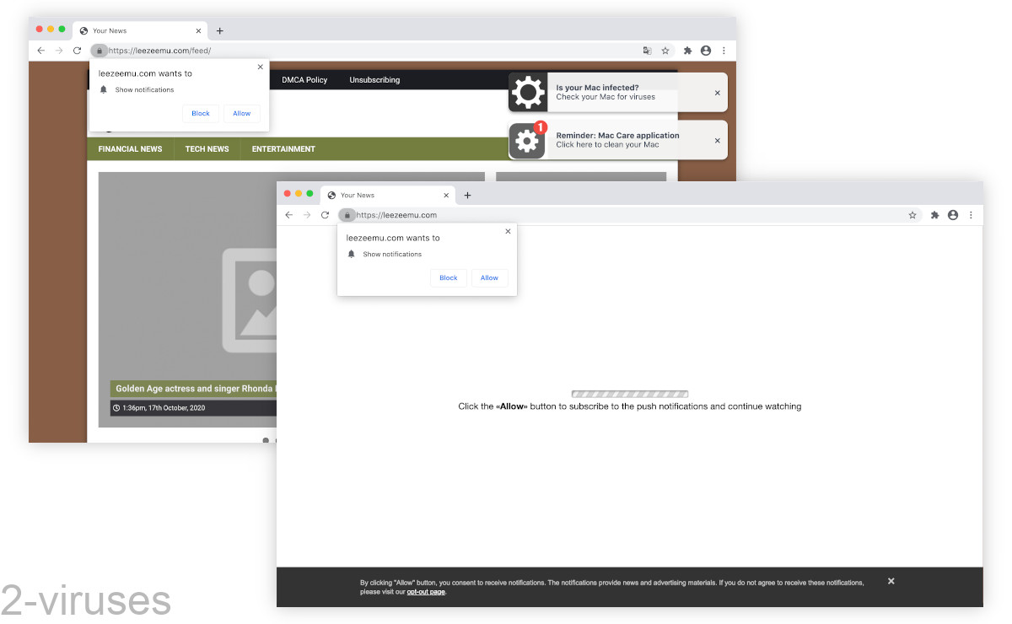Click the bookmark star in the front browser toolbar
This screenshot has height=624, width=1012.
(912, 215)
